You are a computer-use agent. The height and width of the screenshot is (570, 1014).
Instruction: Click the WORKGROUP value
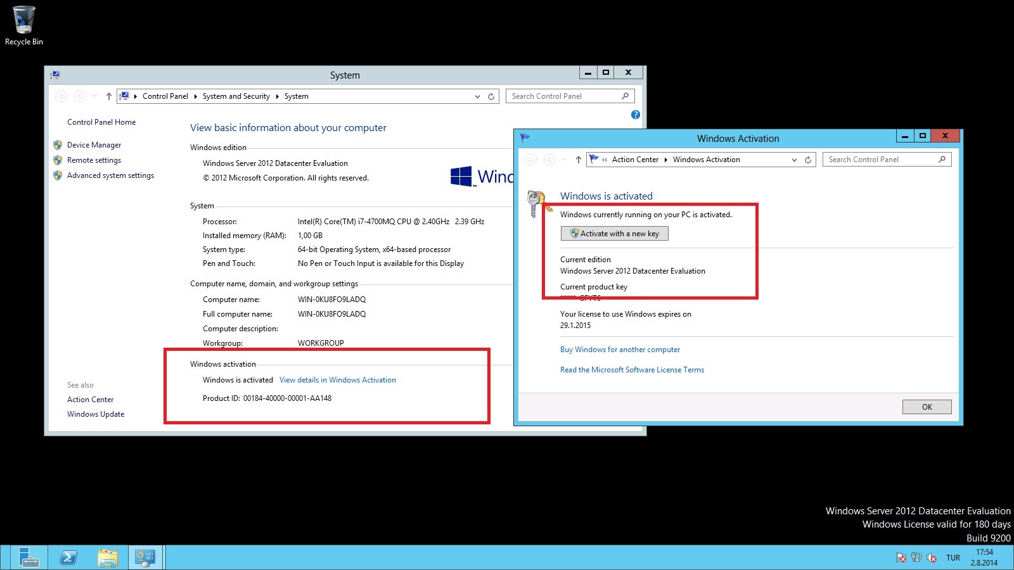[x=321, y=343]
